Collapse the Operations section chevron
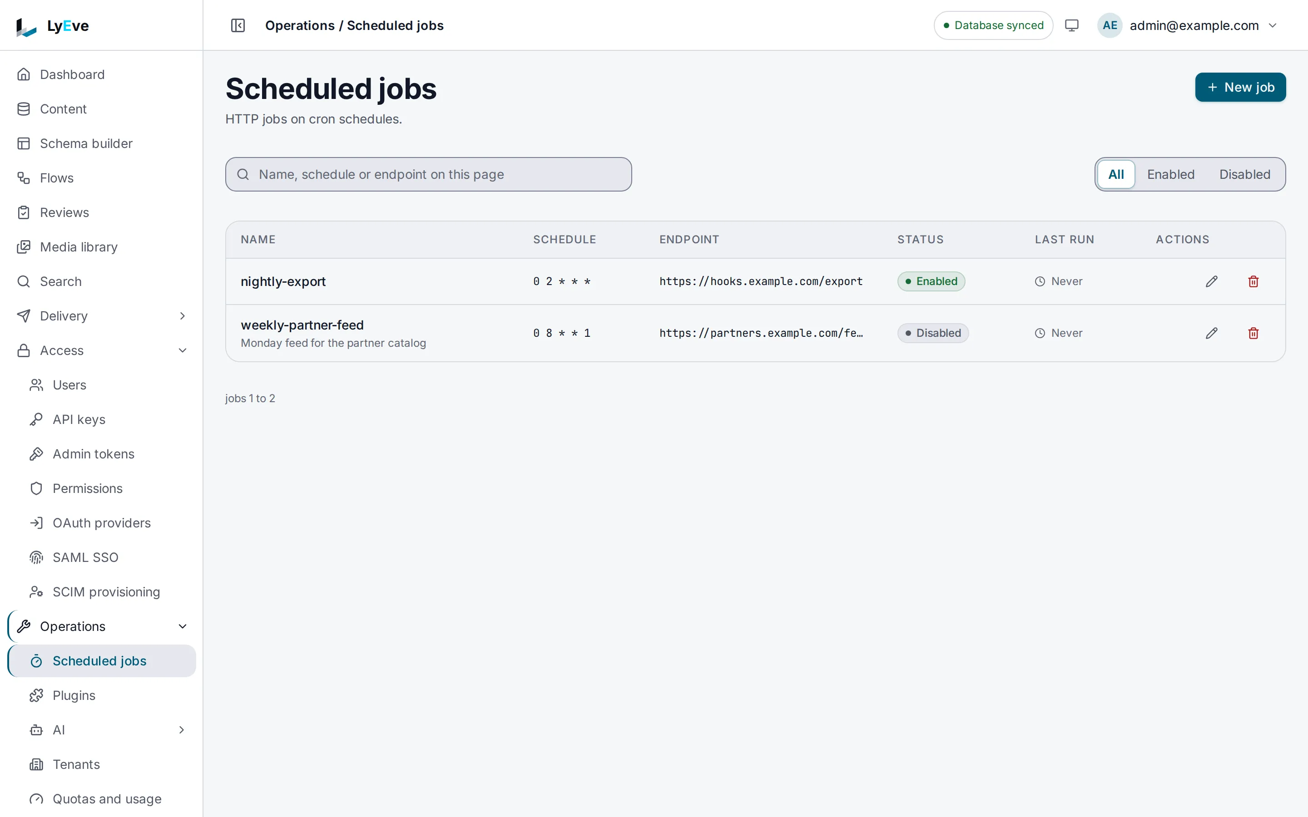The image size is (1308, 817). coord(182,626)
